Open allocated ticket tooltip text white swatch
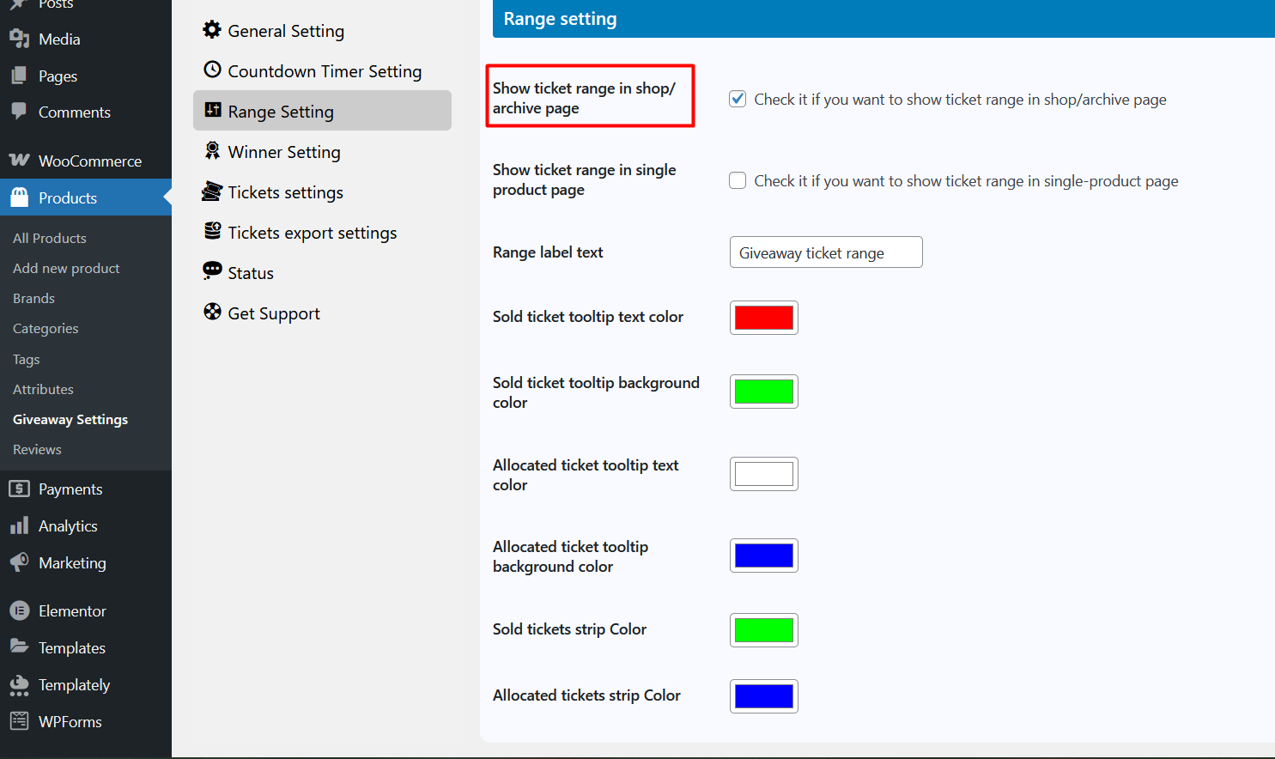 [x=763, y=474]
